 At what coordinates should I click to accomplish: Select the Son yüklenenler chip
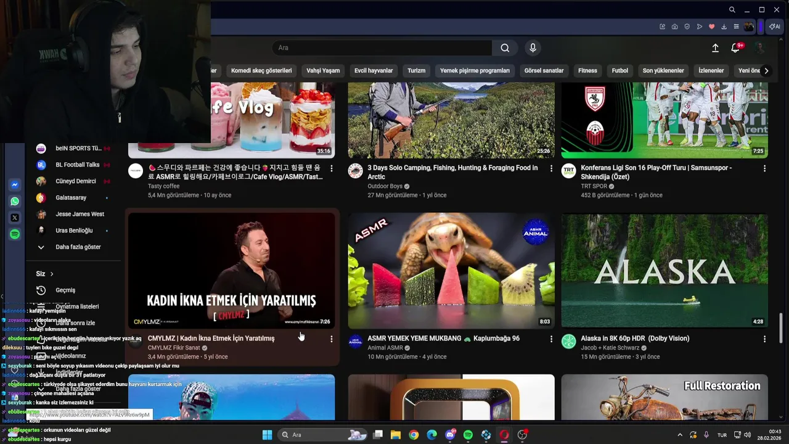click(x=663, y=70)
